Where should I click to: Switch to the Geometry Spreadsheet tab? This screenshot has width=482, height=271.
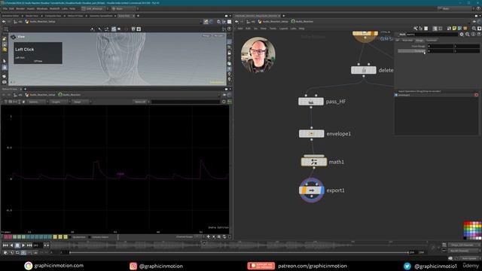point(101,16)
